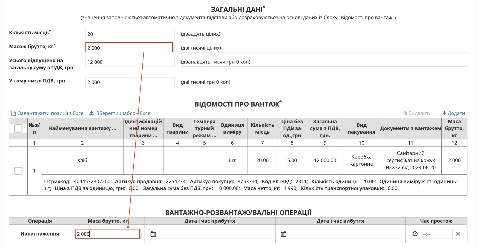The image size is (477, 247).
Task: Click the '2 000' gross mass table cell
Action: click(x=454, y=160)
